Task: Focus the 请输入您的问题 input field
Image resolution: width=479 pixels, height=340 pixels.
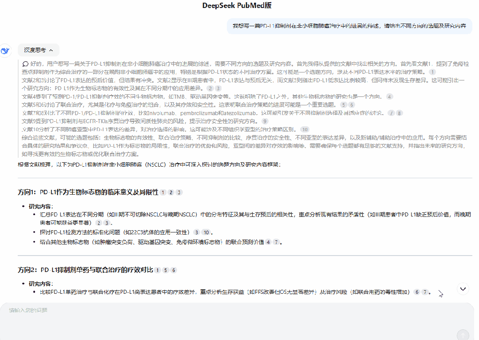Action: [237, 321]
